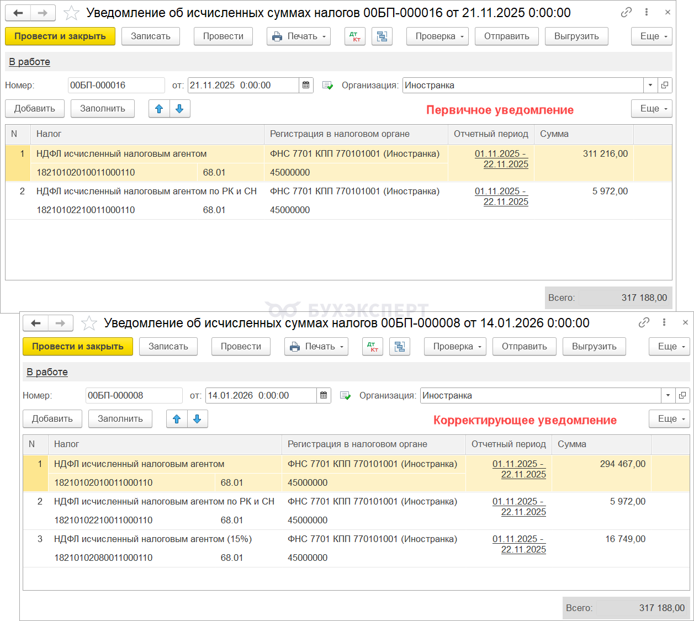Open the period link for the 16 749,00 row
This screenshot has width=694, height=621.
[518, 544]
